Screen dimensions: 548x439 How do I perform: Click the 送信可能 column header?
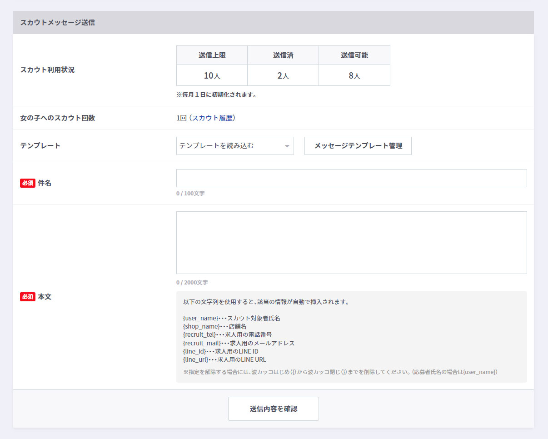point(354,55)
